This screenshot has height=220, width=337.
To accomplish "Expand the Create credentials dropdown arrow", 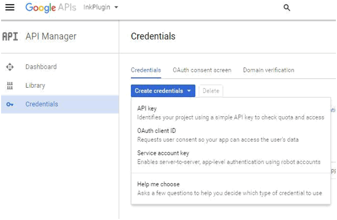I will [x=189, y=90].
